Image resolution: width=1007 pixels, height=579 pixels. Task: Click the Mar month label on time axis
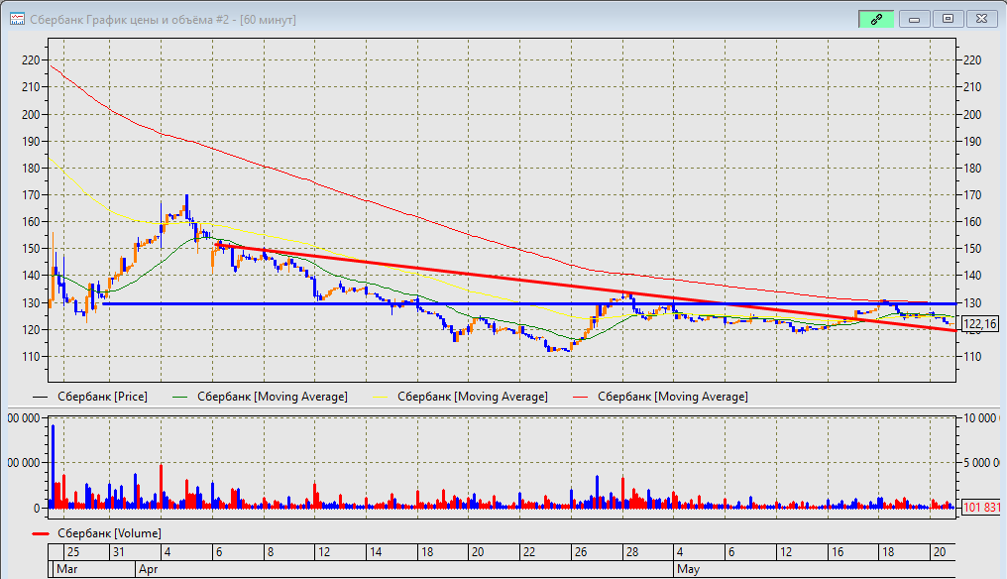pyautogui.click(x=66, y=570)
